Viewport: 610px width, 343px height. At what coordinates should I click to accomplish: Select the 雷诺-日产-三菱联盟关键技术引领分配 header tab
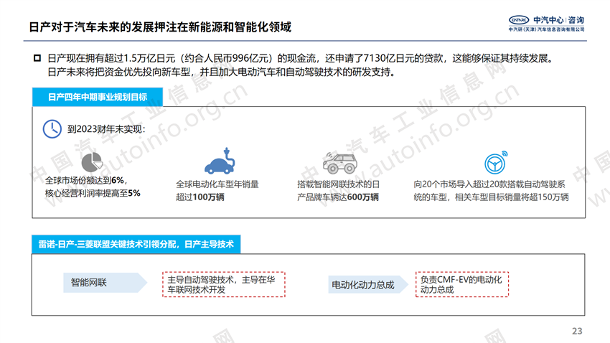[136, 244]
